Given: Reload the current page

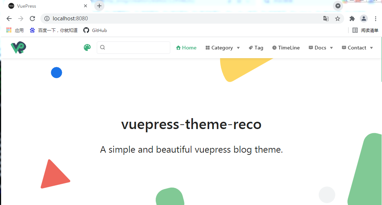Looking at the screenshot, I should (32, 19).
